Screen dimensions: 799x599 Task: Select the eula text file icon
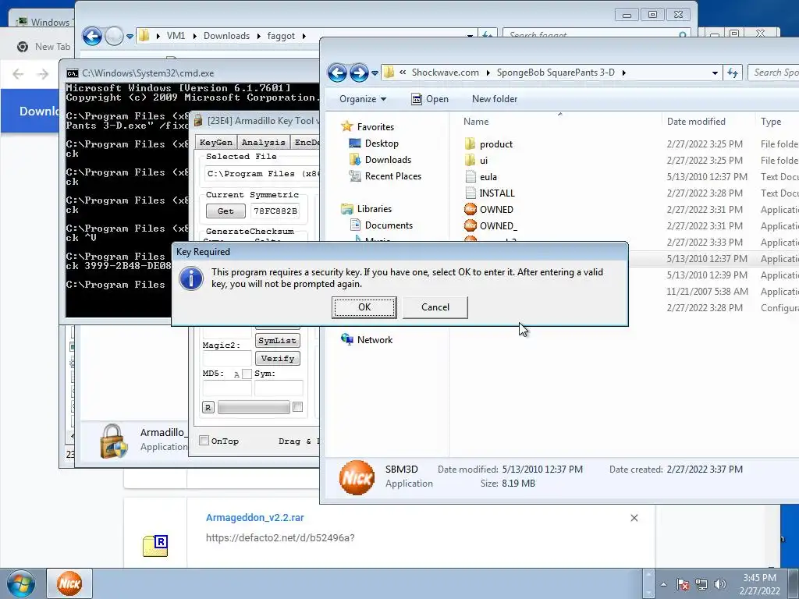tap(470, 177)
